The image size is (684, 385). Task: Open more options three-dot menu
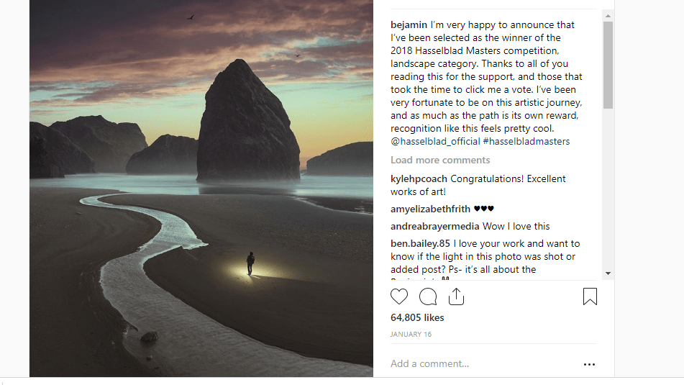(x=589, y=364)
